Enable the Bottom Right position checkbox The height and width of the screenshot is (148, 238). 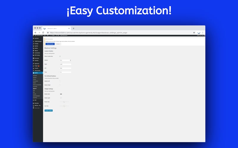60,85
